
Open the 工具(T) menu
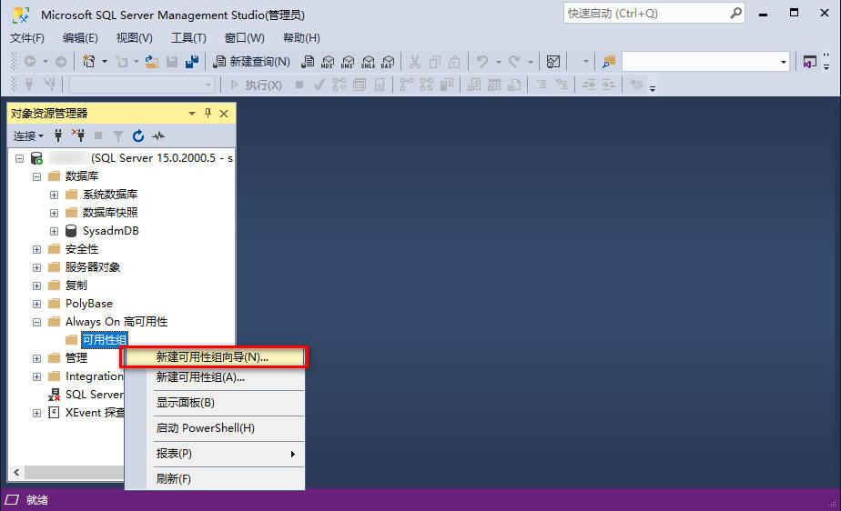click(x=188, y=37)
